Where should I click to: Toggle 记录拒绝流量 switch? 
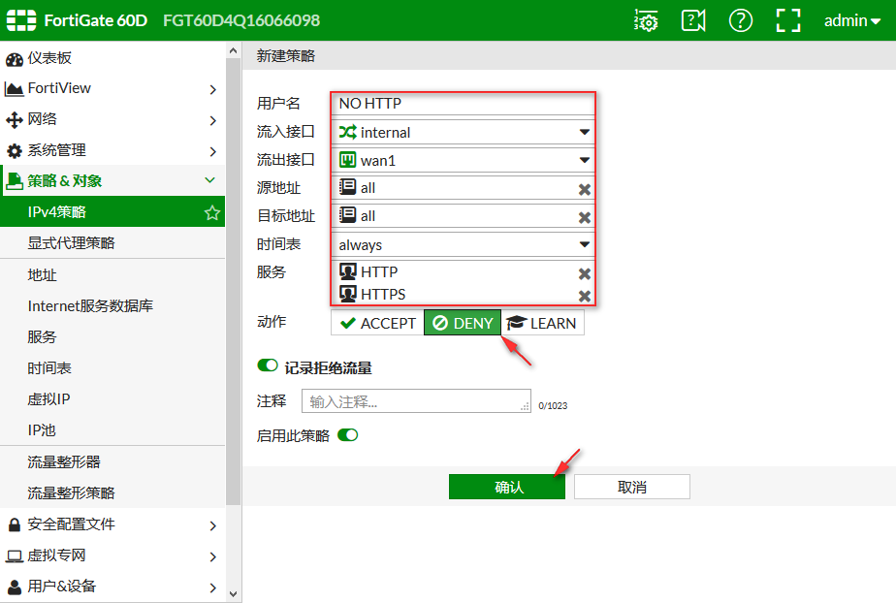point(268,365)
